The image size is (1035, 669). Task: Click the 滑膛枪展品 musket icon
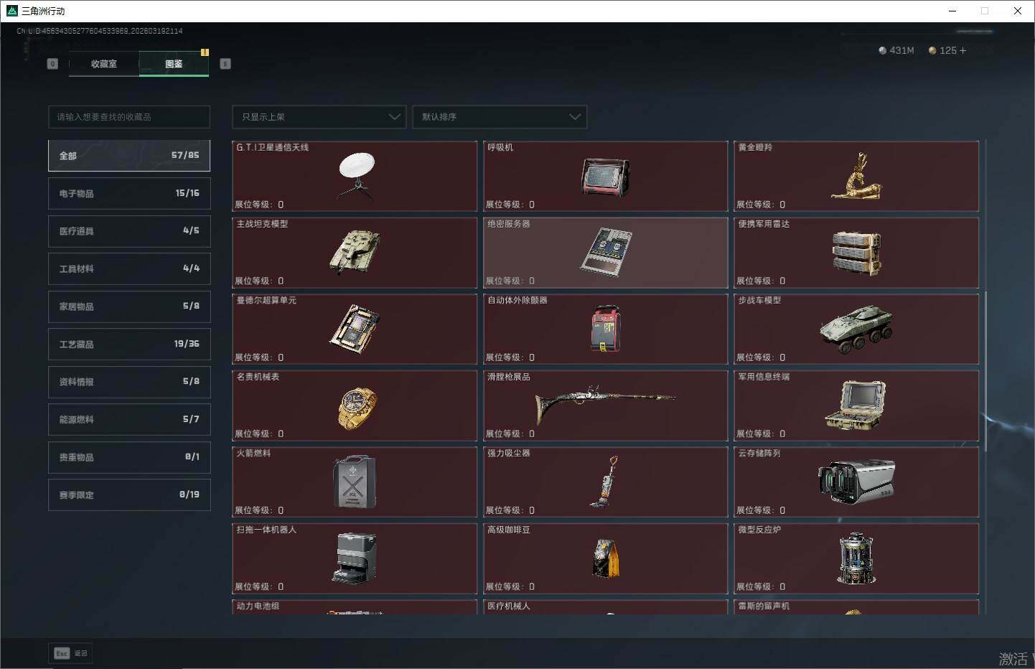point(604,401)
